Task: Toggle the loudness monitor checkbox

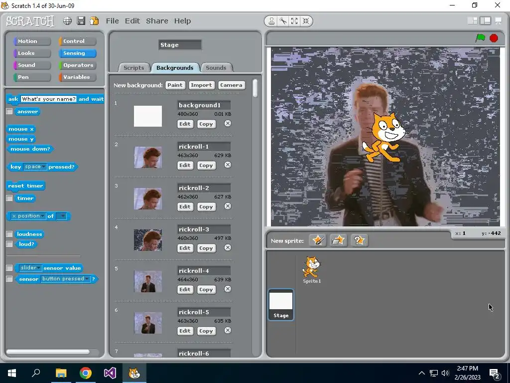Action: click(x=9, y=234)
